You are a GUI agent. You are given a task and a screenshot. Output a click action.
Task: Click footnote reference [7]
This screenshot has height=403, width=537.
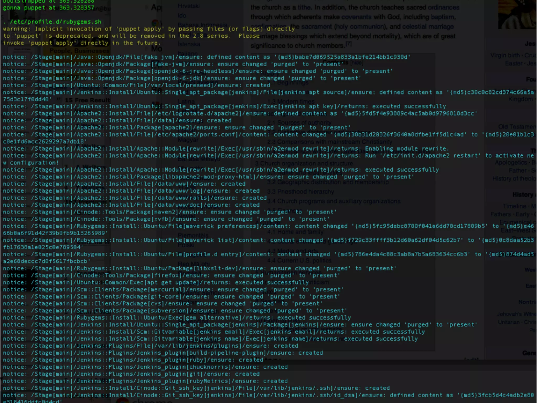348,44
